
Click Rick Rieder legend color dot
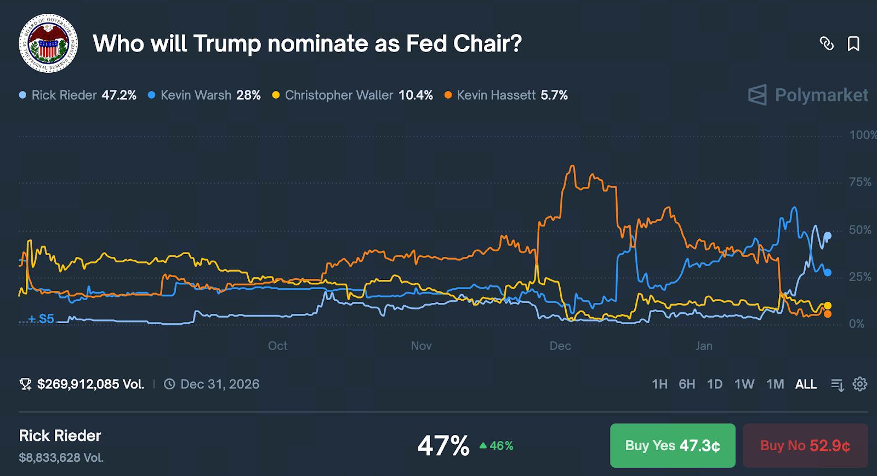[x=22, y=95]
